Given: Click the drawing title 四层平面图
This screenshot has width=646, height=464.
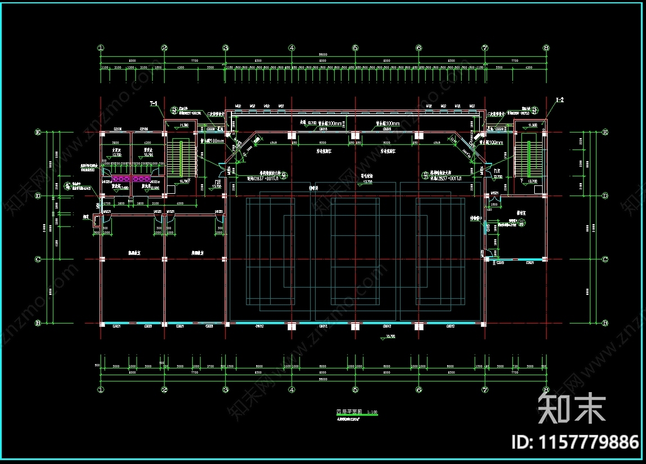Looking at the screenshot, I should point(349,412).
